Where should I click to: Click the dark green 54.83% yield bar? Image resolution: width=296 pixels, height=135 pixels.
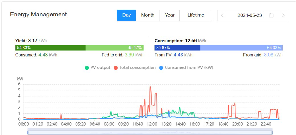click(50, 48)
